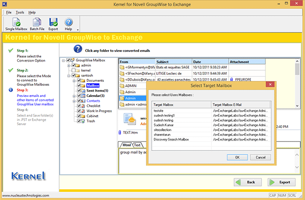This screenshot has height=200, width=305.
Task: Uncheck the Work In Progress checkbox
Action: (79, 111)
